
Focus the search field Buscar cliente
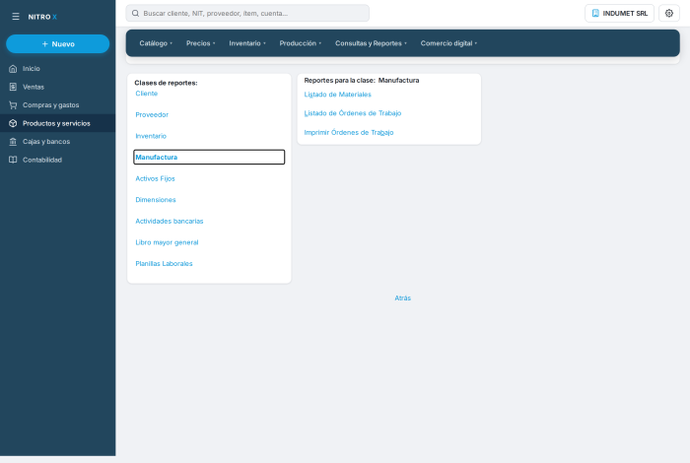click(x=247, y=13)
